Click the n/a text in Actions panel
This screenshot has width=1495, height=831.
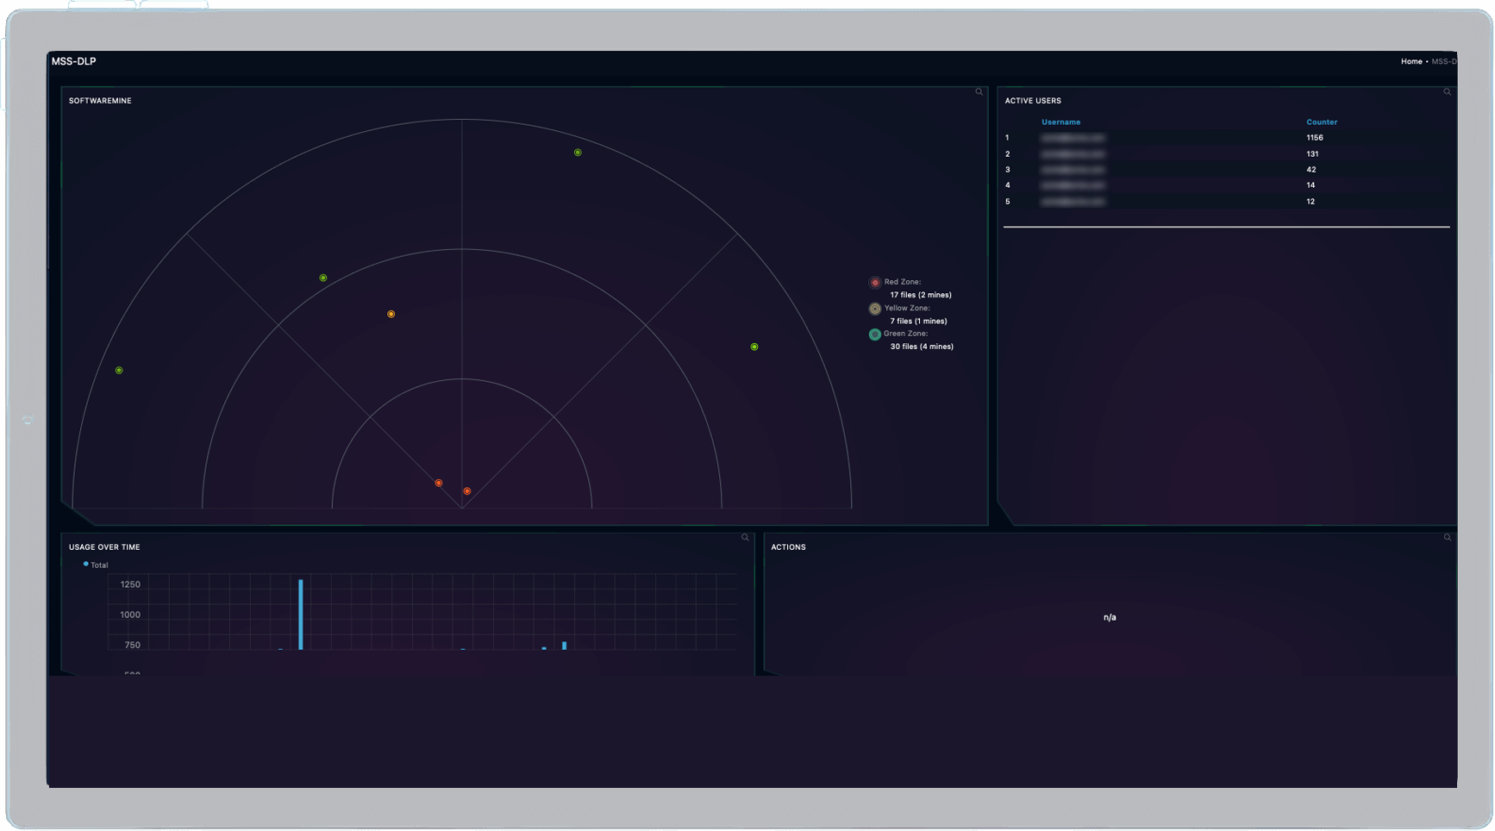point(1110,617)
